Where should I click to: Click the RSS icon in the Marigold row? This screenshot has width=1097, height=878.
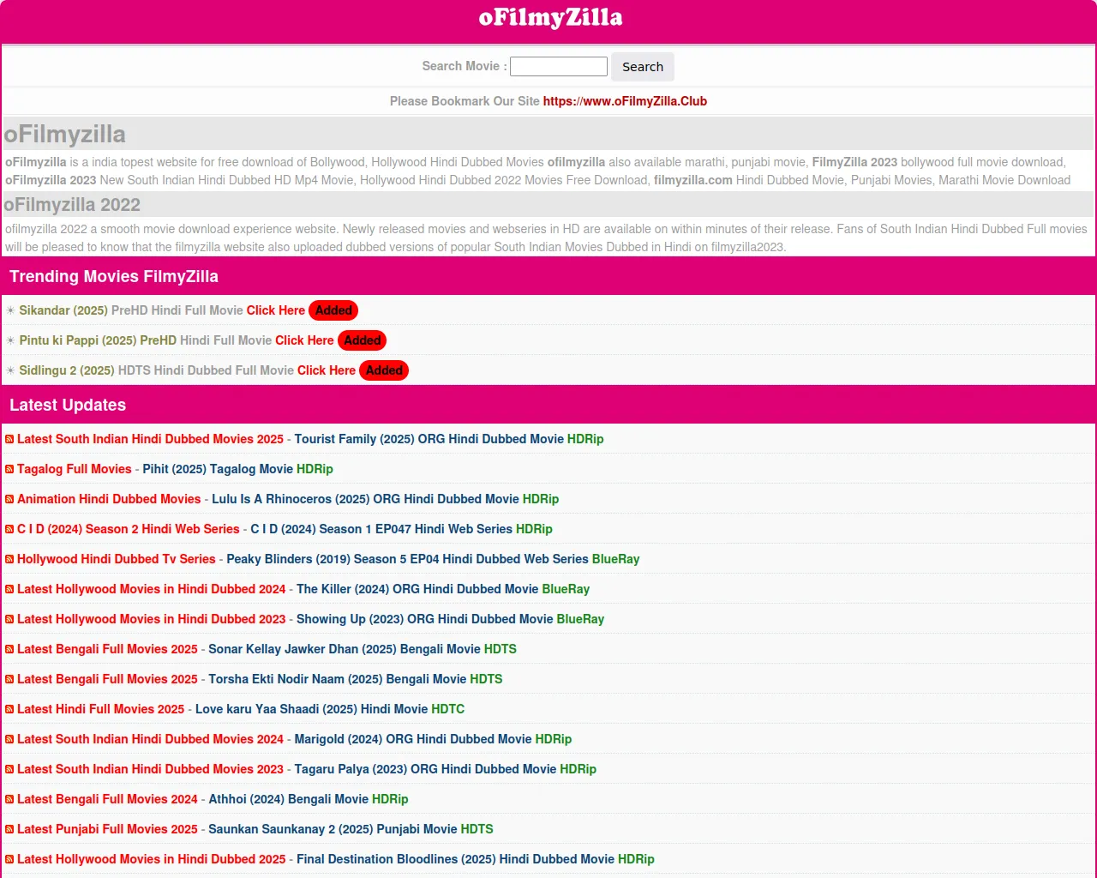[9, 739]
